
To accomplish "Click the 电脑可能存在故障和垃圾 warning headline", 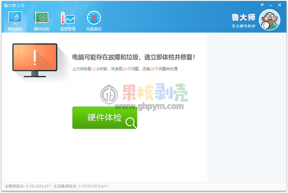I will coord(134,57).
